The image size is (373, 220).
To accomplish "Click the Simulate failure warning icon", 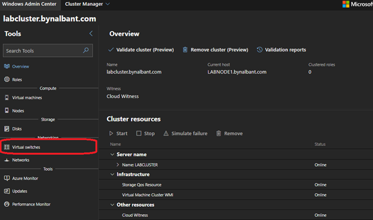I will tap(166, 133).
